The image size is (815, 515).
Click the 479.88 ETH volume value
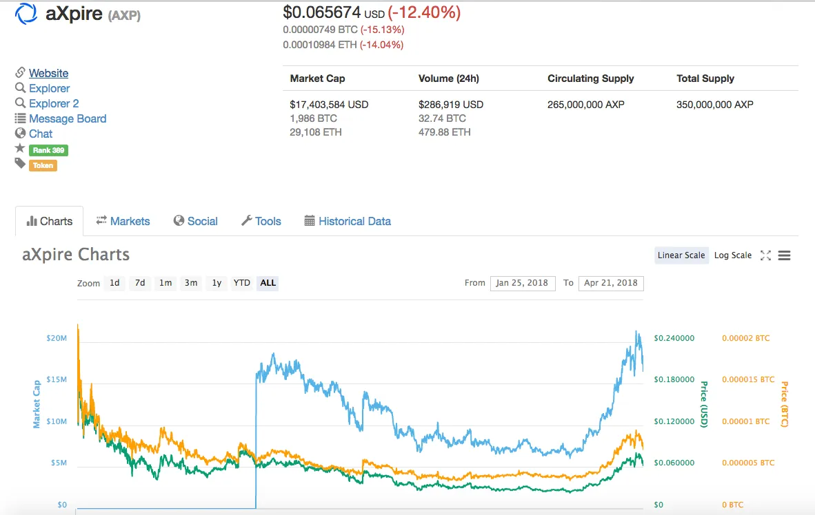point(445,132)
